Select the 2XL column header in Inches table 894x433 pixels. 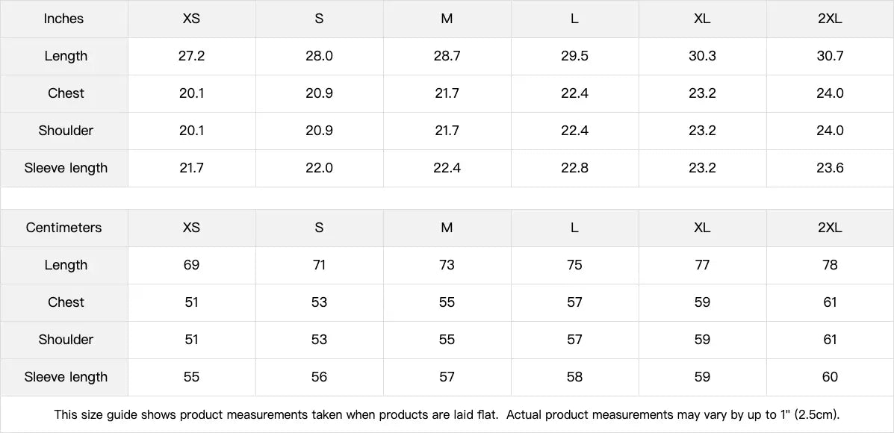pos(830,19)
